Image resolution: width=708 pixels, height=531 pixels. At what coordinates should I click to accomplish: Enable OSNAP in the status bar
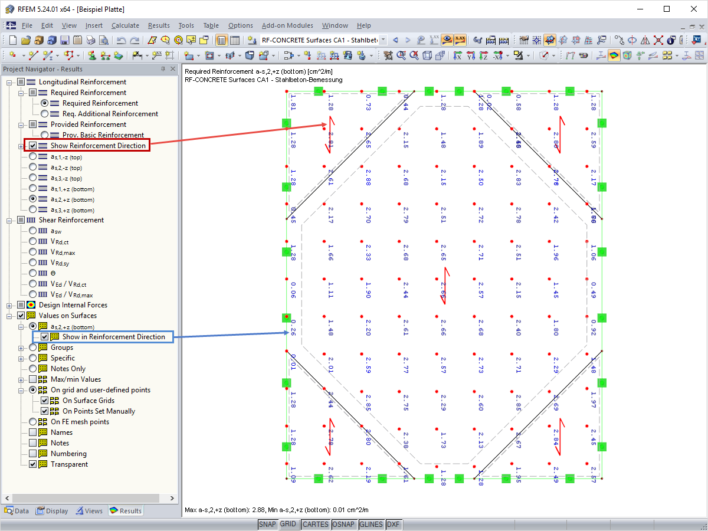[344, 524]
